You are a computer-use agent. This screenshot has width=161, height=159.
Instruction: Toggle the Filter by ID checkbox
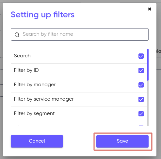coord(141,70)
